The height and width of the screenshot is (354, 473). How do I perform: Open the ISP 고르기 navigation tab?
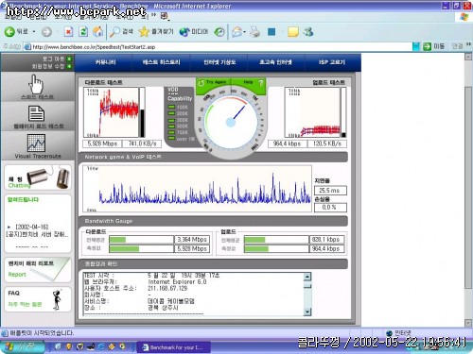click(x=332, y=62)
